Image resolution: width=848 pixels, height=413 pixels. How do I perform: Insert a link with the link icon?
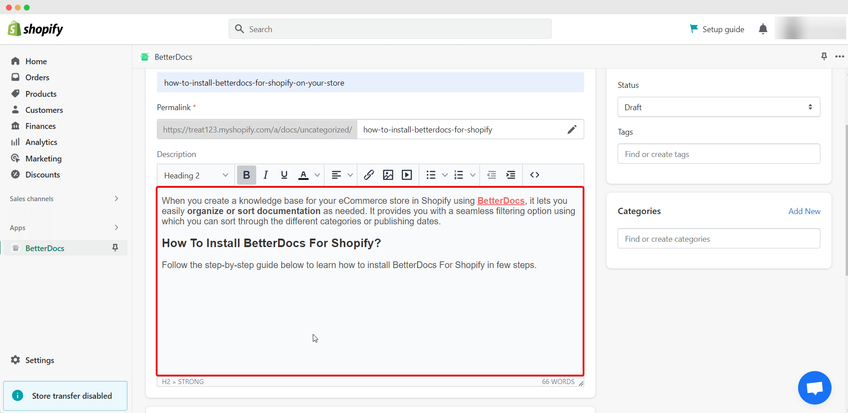[x=369, y=175]
